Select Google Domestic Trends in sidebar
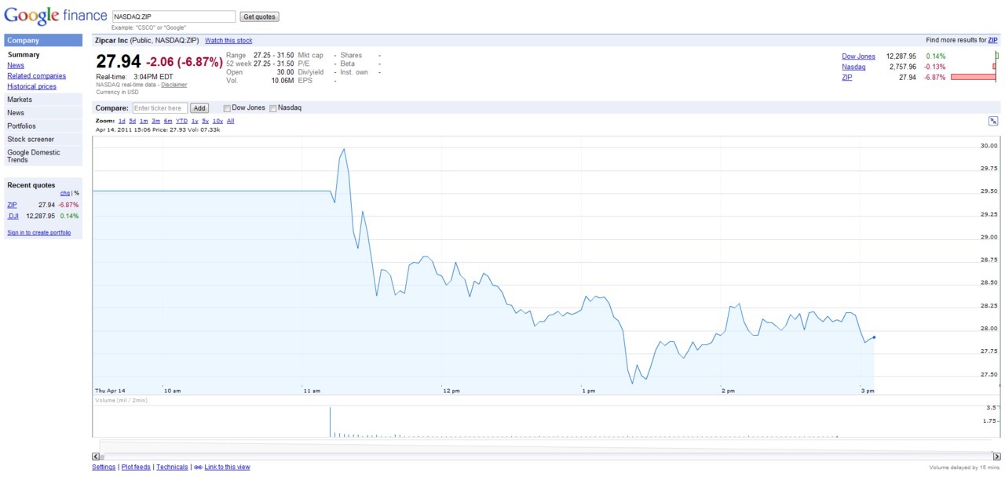Image resolution: width=1005 pixels, height=484 pixels. pos(43,156)
